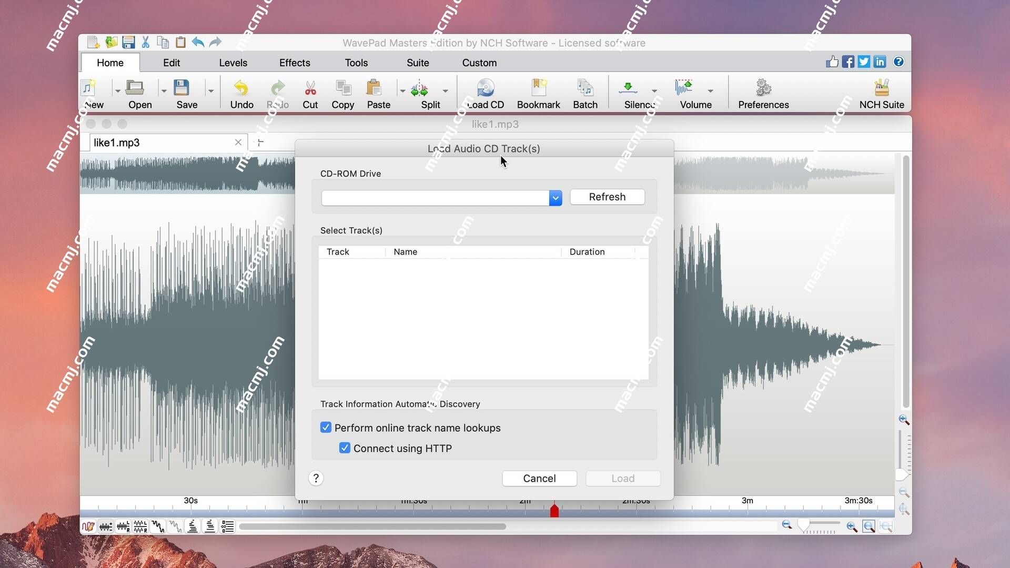Share on Facebook icon
Screen dimensions: 1010x568
click(848, 62)
